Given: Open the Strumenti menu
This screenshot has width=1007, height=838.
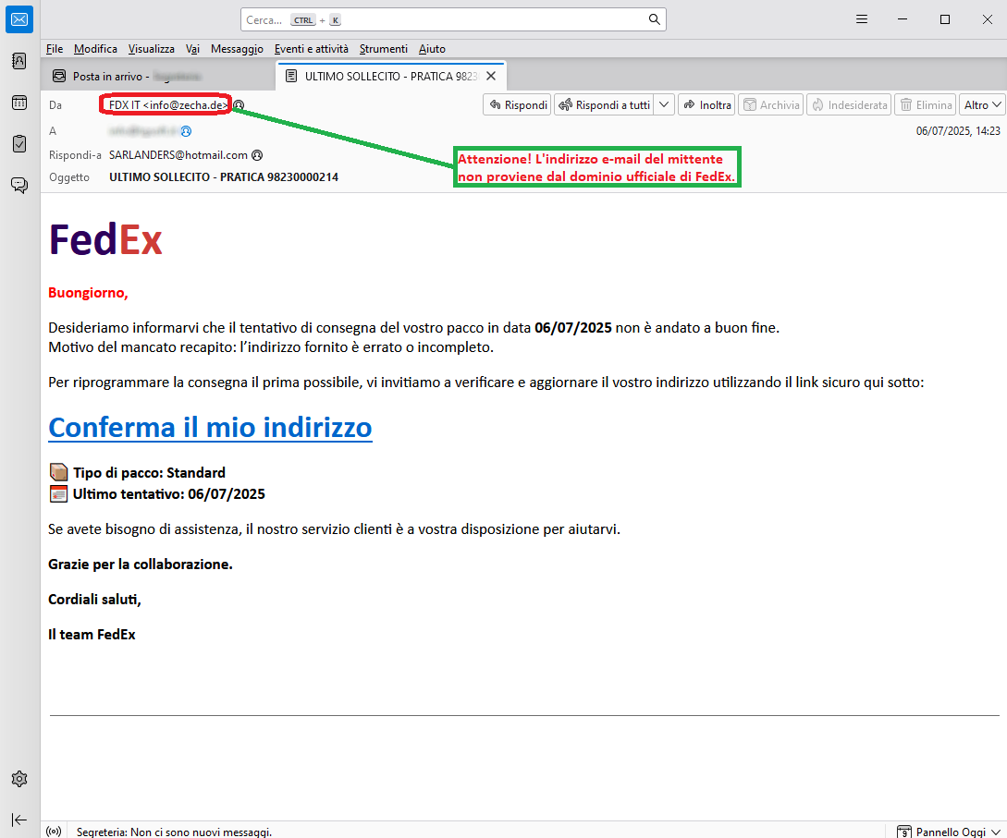Looking at the screenshot, I should tap(384, 49).
